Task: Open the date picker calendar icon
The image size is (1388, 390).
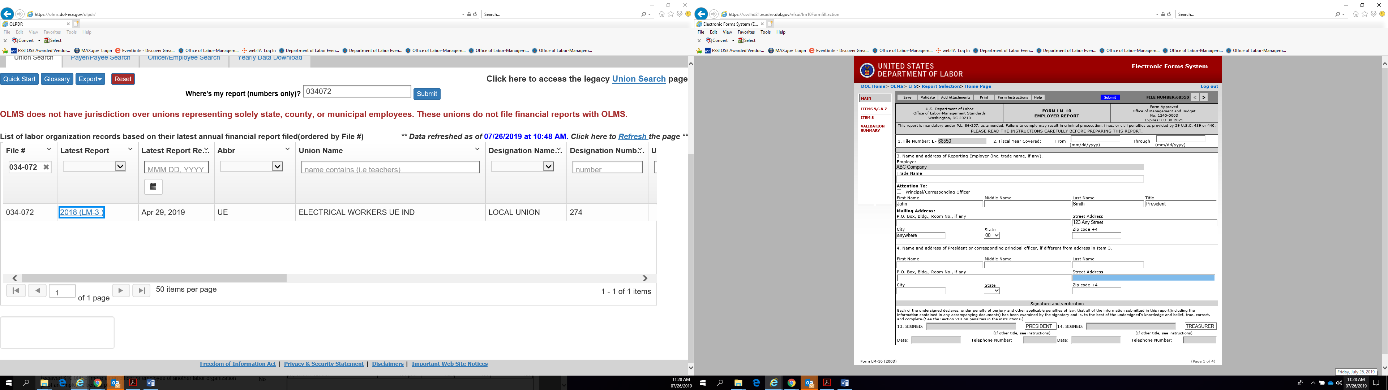Action: (153, 186)
